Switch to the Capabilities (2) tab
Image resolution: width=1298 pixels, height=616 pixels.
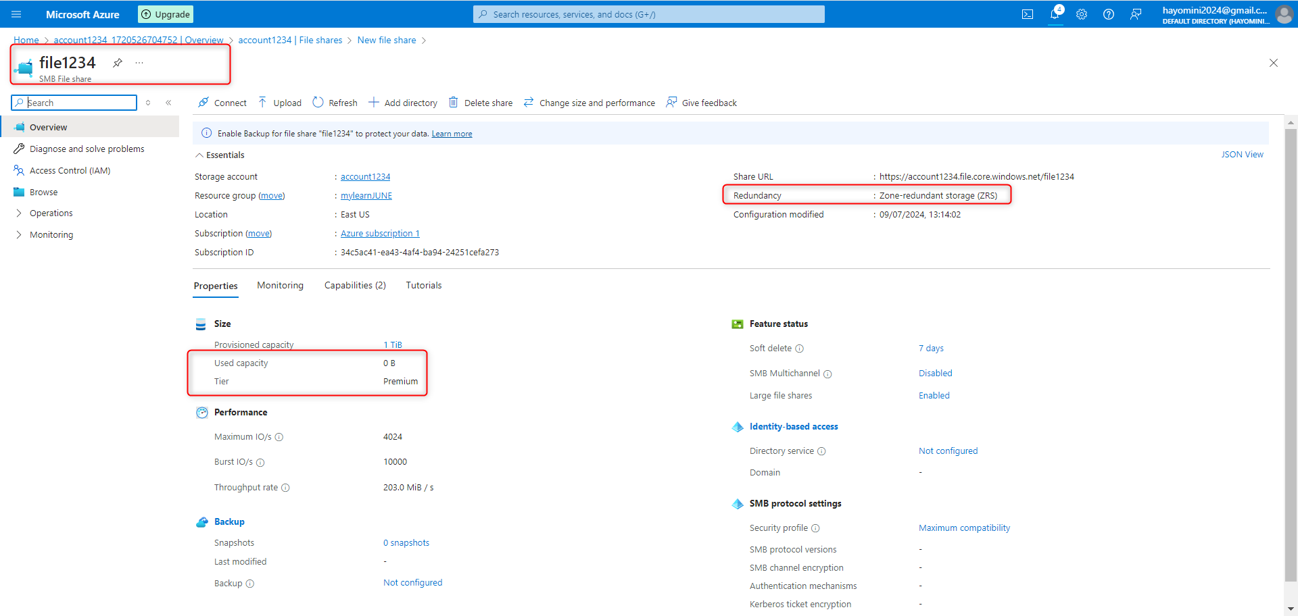tap(355, 286)
